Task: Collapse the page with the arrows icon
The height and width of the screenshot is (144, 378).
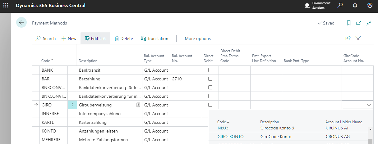Action: tap(369, 23)
